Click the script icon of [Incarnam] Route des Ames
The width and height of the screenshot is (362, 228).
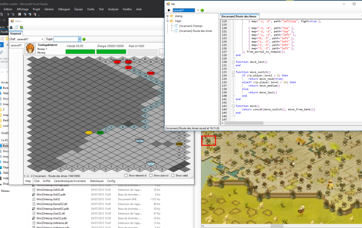point(176,31)
